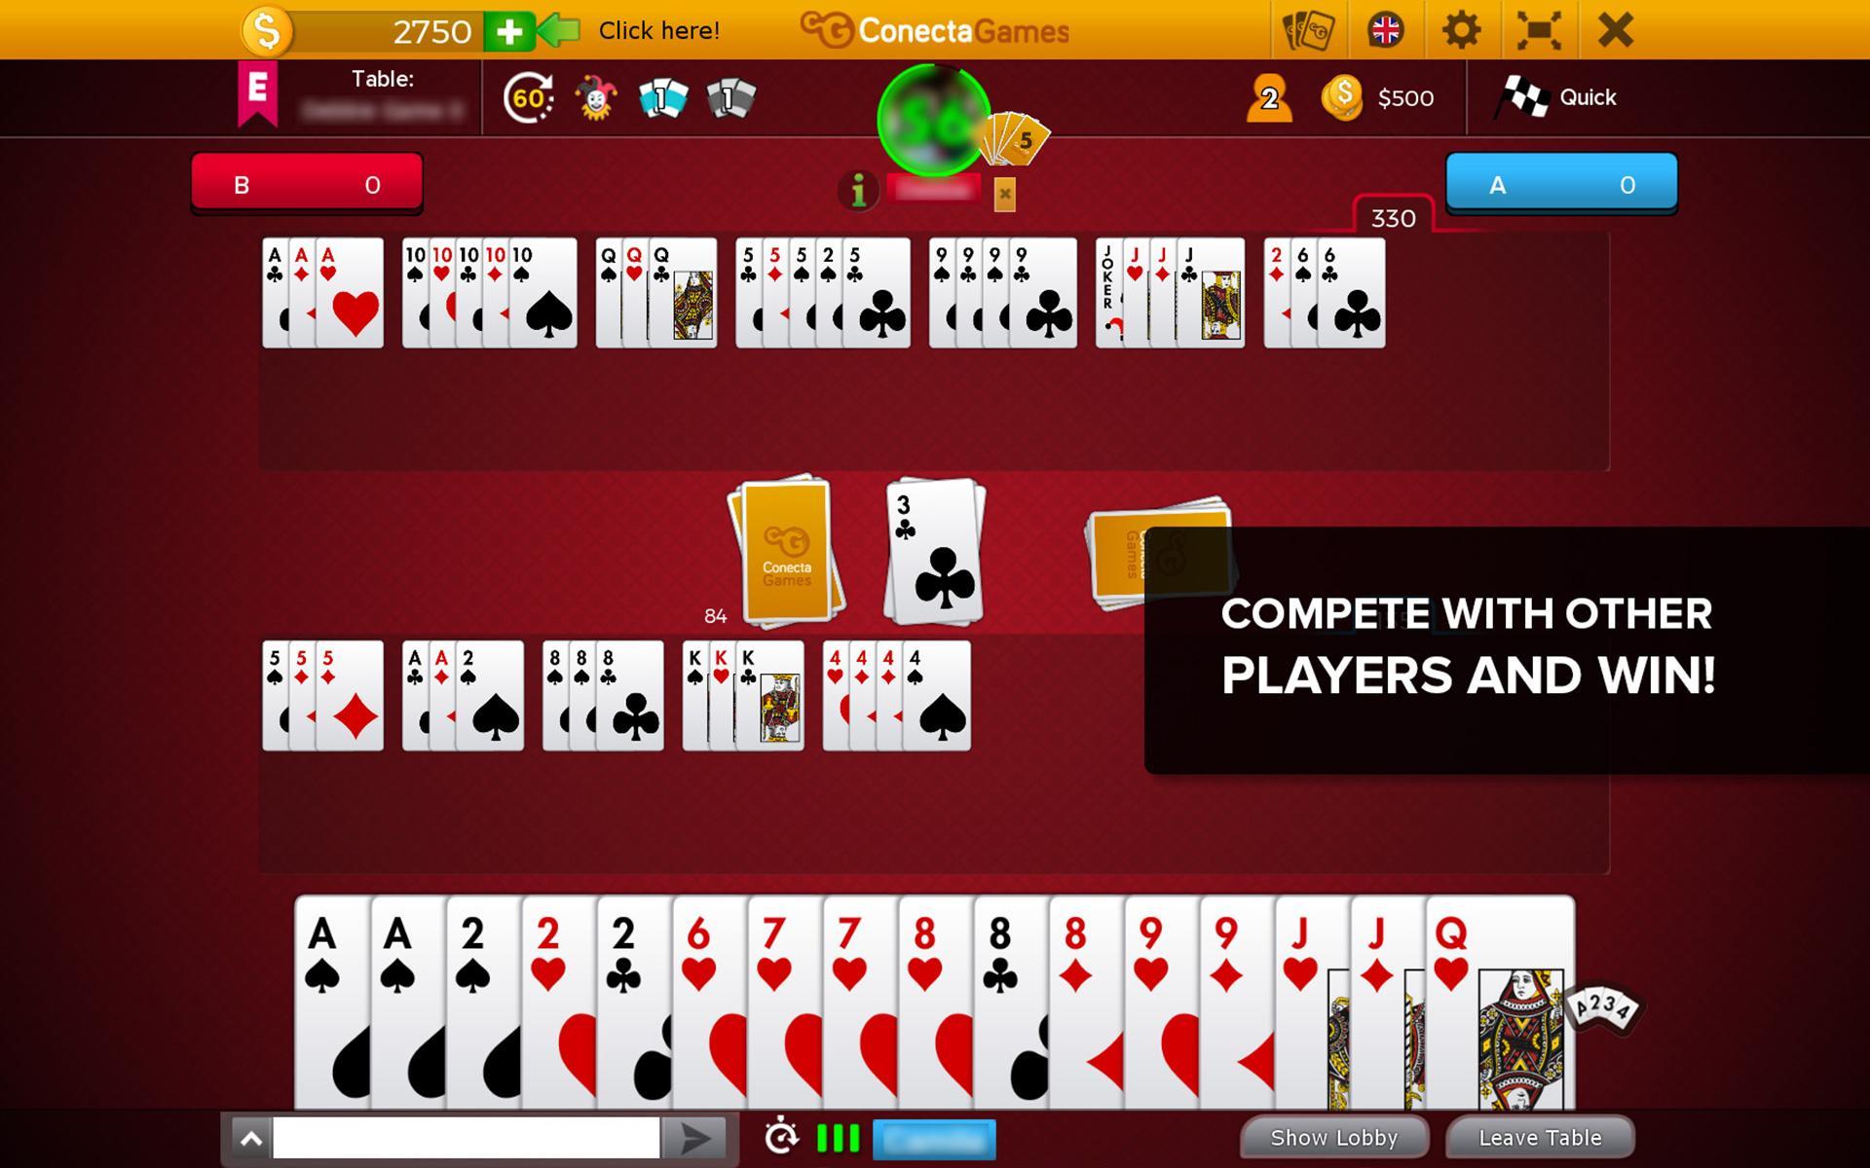Expand the player score panel A
The width and height of the screenshot is (1870, 1168).
(x=1561, y=184)
